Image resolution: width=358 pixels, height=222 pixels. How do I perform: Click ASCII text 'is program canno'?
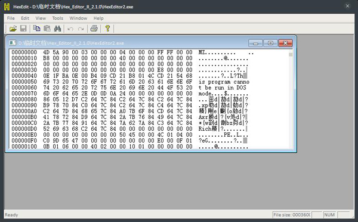[224, 82]
